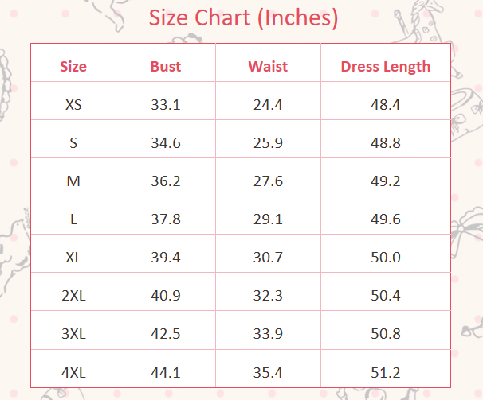Viewport: 483px width, 400px height.
Task: Select the L size row label
Action: point(73,219)
